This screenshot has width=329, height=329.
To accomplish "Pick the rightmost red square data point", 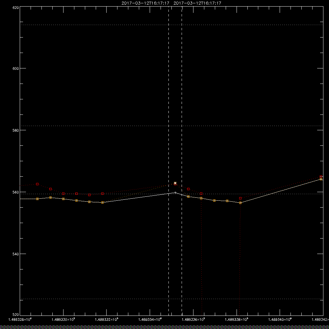I will coord(321,177).
